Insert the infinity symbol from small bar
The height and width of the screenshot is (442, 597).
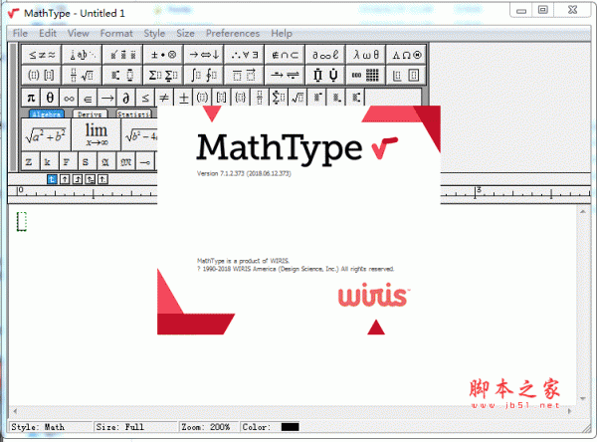[69, 98]
